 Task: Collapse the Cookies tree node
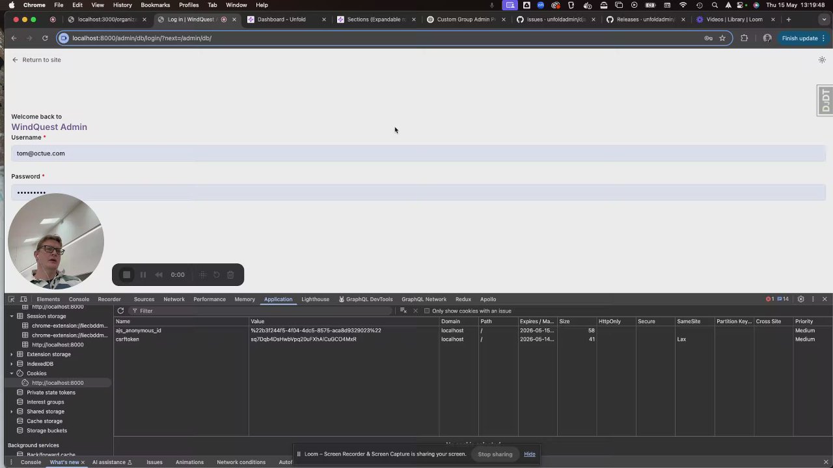point(12,373)
